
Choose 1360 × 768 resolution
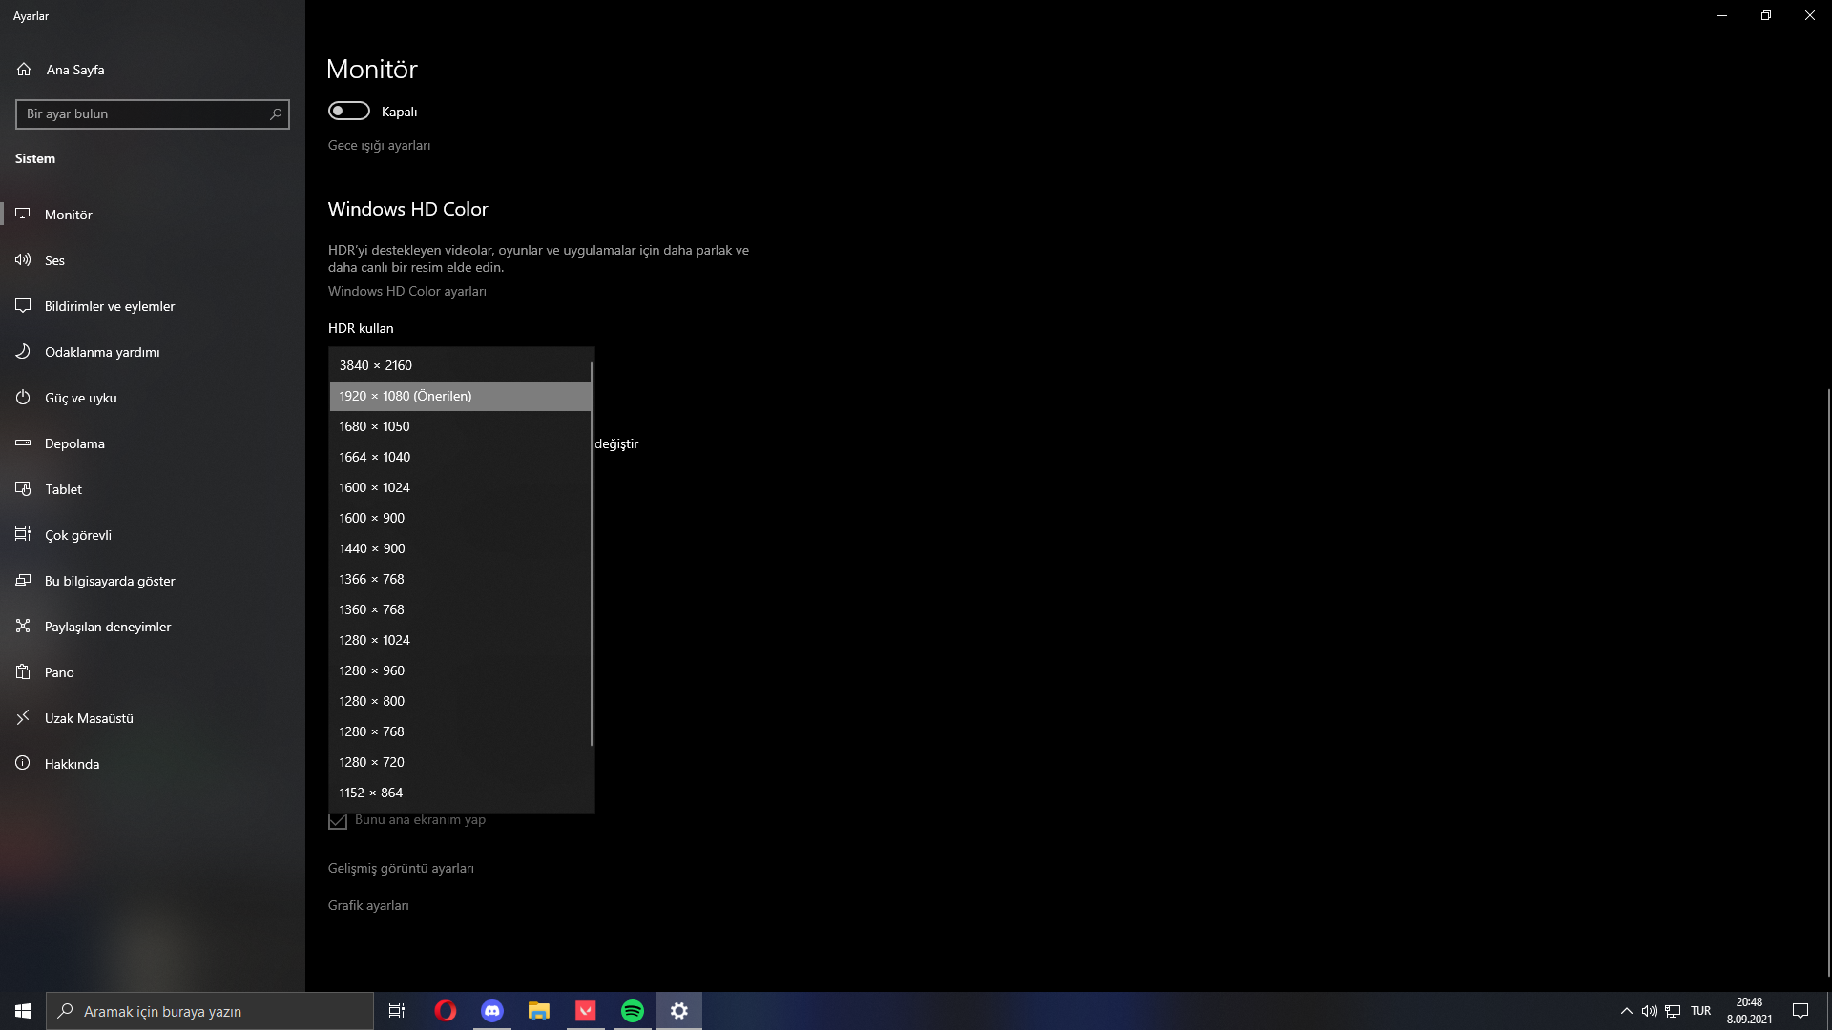[x=461, y=609]
